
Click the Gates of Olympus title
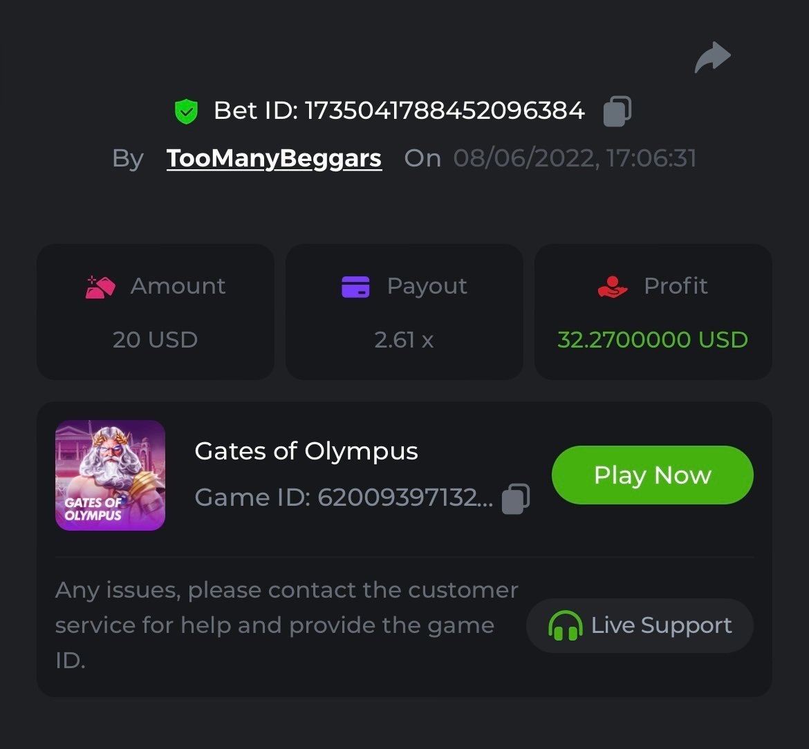tap(306, 451)
